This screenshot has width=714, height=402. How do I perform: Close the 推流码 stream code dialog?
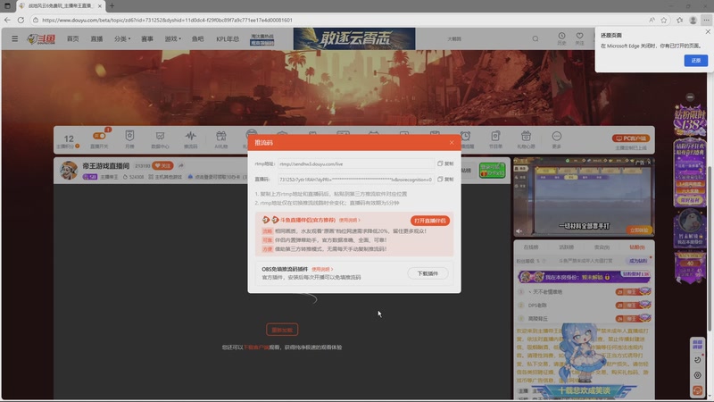click(452, 143)
